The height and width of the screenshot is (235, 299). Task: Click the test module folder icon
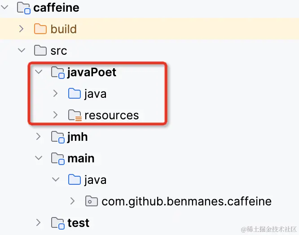pos(58,223)
